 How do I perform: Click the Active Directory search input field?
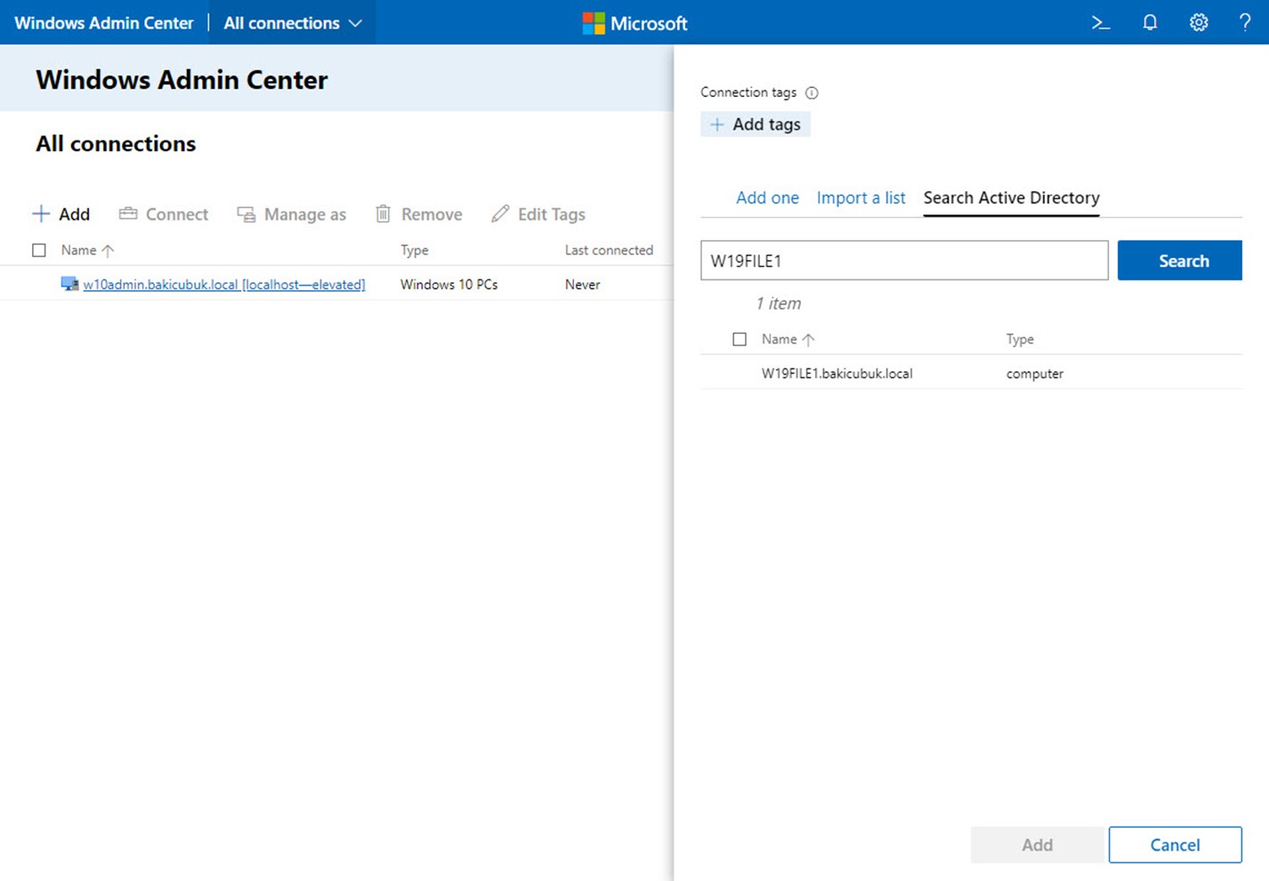click(x=903, y=261)
